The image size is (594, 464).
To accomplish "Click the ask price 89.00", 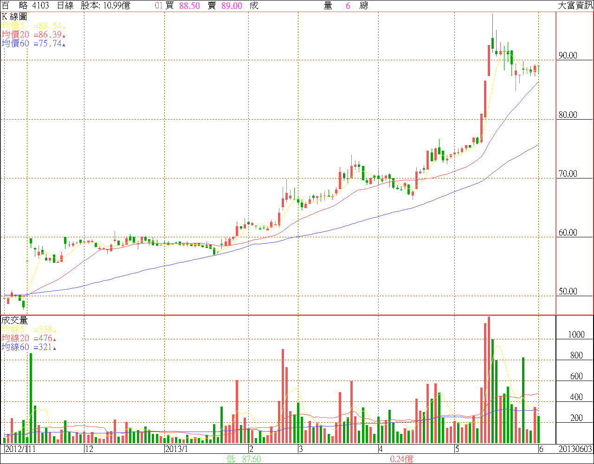I will point(232,6).
